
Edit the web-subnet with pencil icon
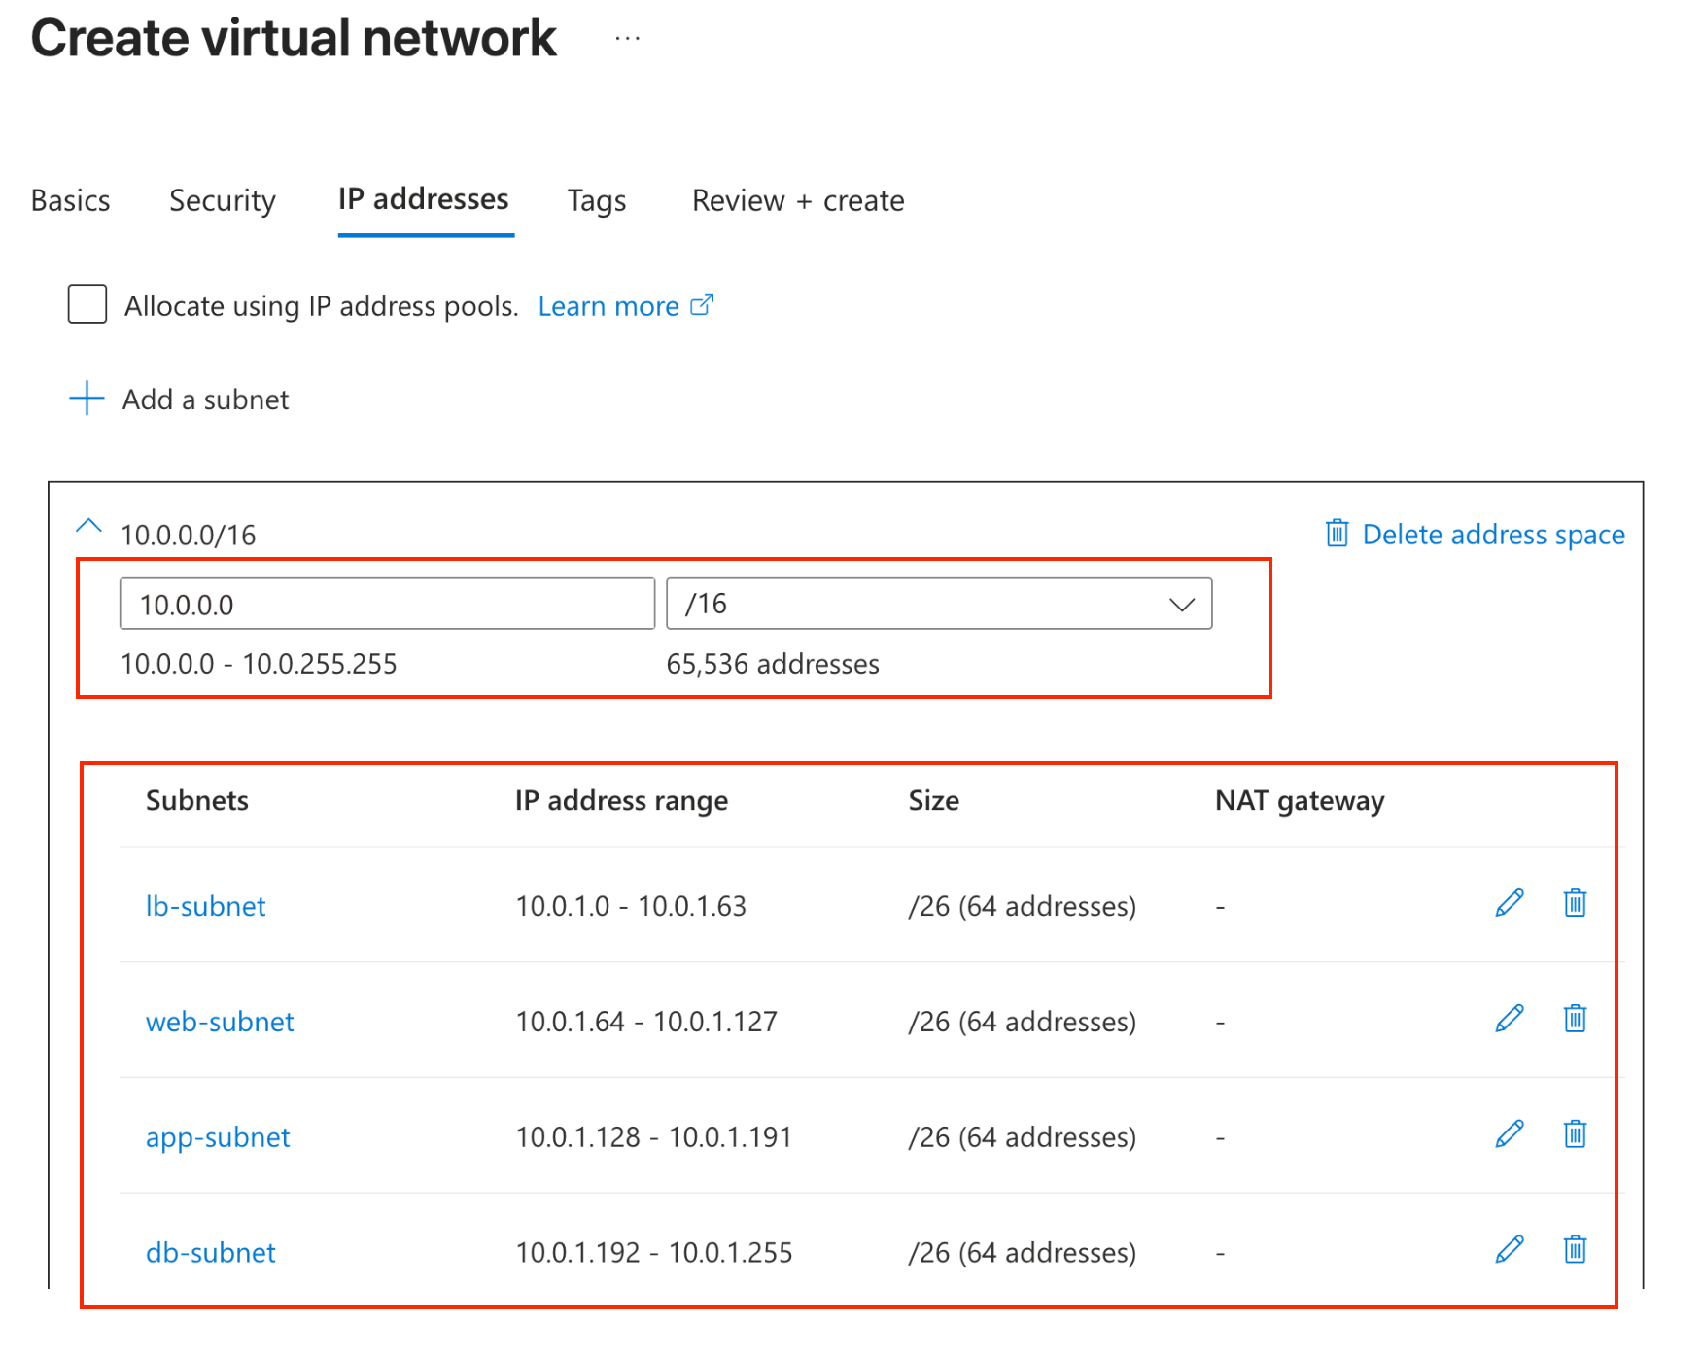1509,1019
